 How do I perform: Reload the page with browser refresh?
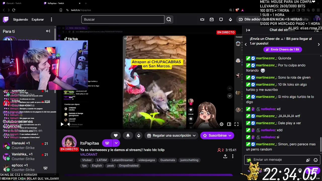pos(14,10)
